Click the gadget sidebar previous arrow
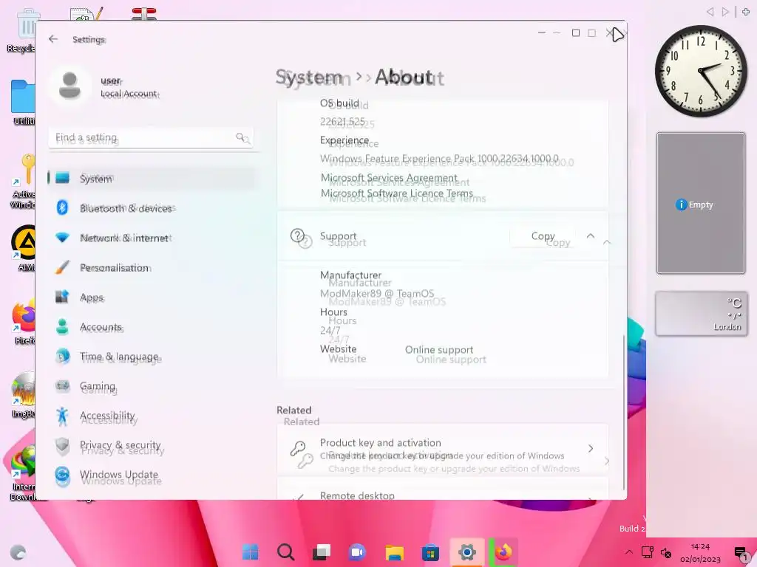757x567 pixels. pos(710,12)
